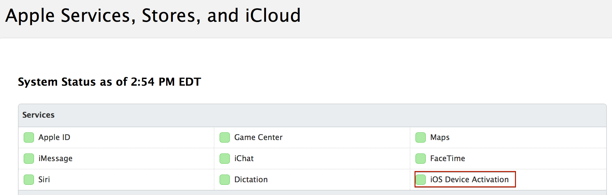Click the green status icon for Apple ID
Screen dimensions: 612x195
(x=29, y=137)
